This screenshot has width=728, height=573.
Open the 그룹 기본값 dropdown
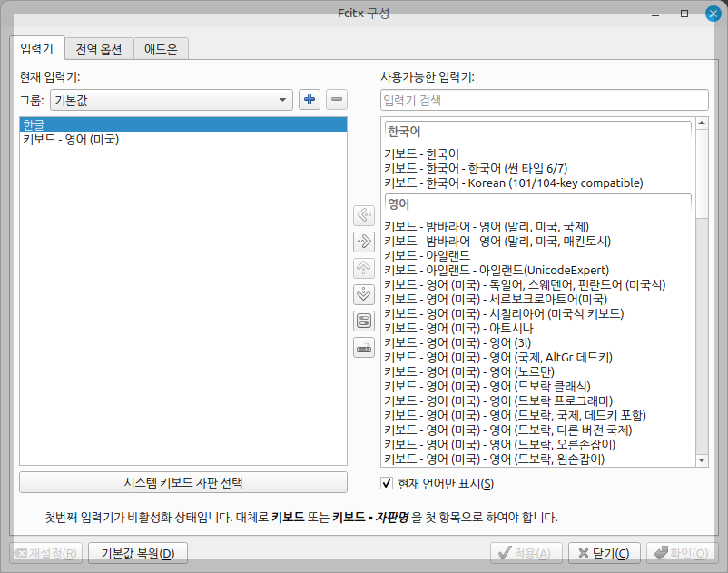click(172, 100)
